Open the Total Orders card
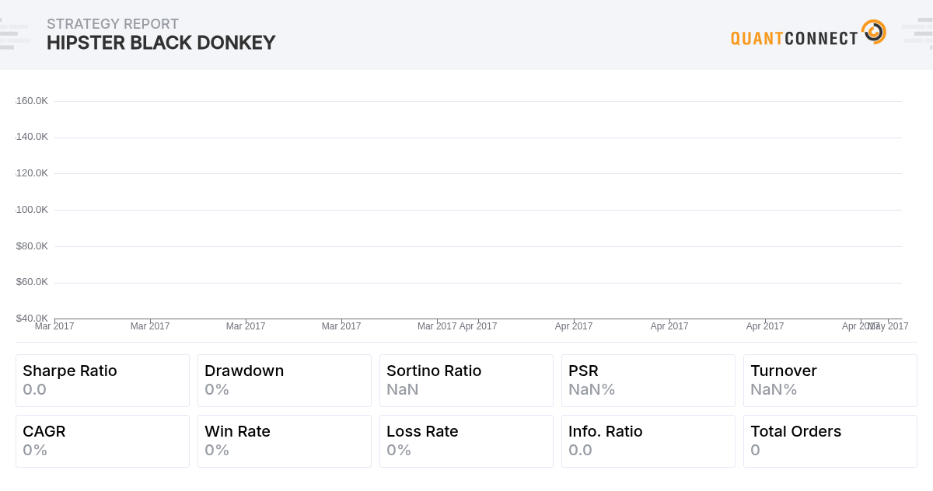 (830, 441)
